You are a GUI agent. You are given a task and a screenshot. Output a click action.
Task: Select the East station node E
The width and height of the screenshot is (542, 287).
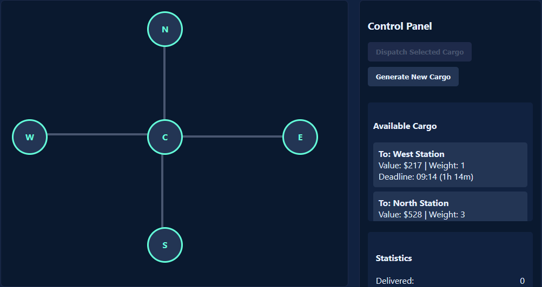click(x=300, y=137)
